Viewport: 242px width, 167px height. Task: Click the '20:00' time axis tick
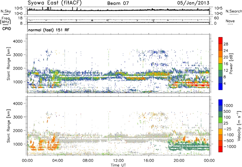[x=179, y=161]
